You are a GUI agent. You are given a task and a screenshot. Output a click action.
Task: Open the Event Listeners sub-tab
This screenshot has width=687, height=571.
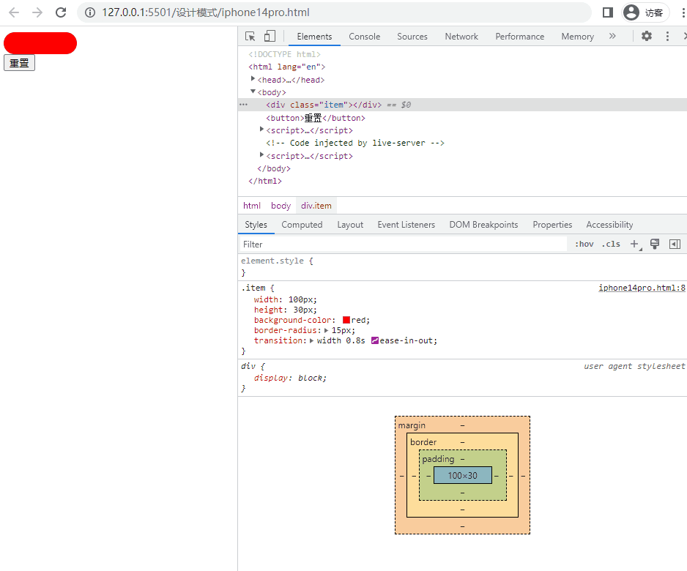click(x=406, y=225)
